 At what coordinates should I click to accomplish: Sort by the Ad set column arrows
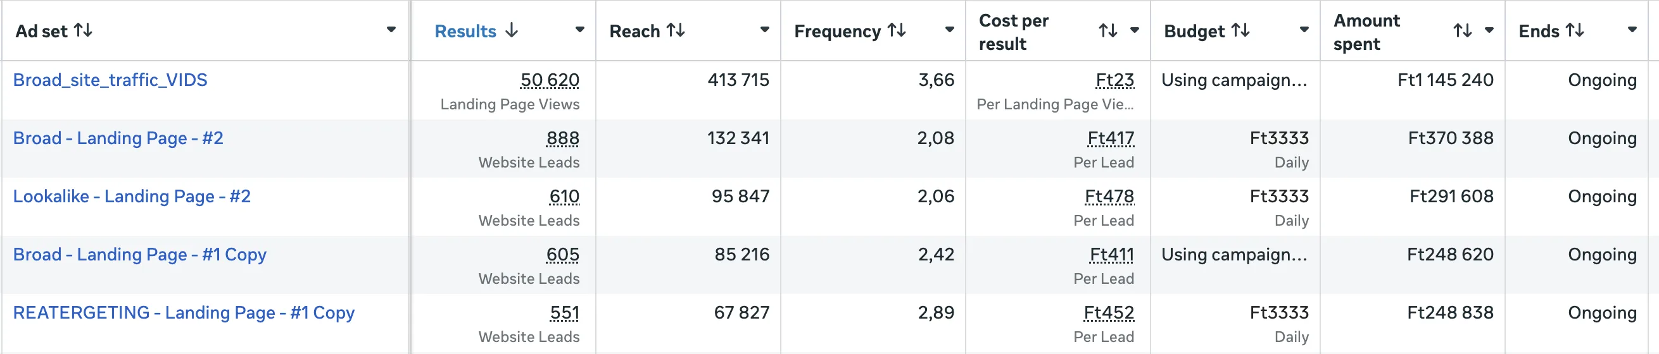(83, 30)
